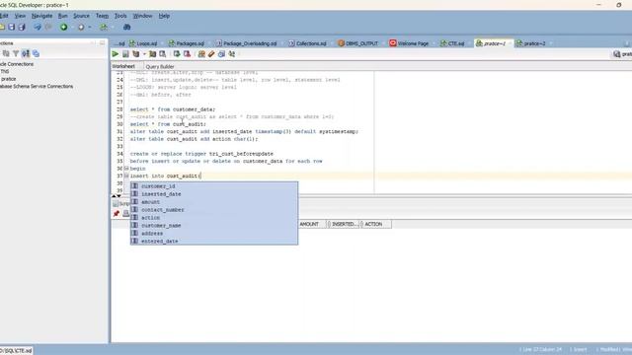Screen dimensions: 632x355
Task: Pin the results with red pin icon
Action: (117, 213)
